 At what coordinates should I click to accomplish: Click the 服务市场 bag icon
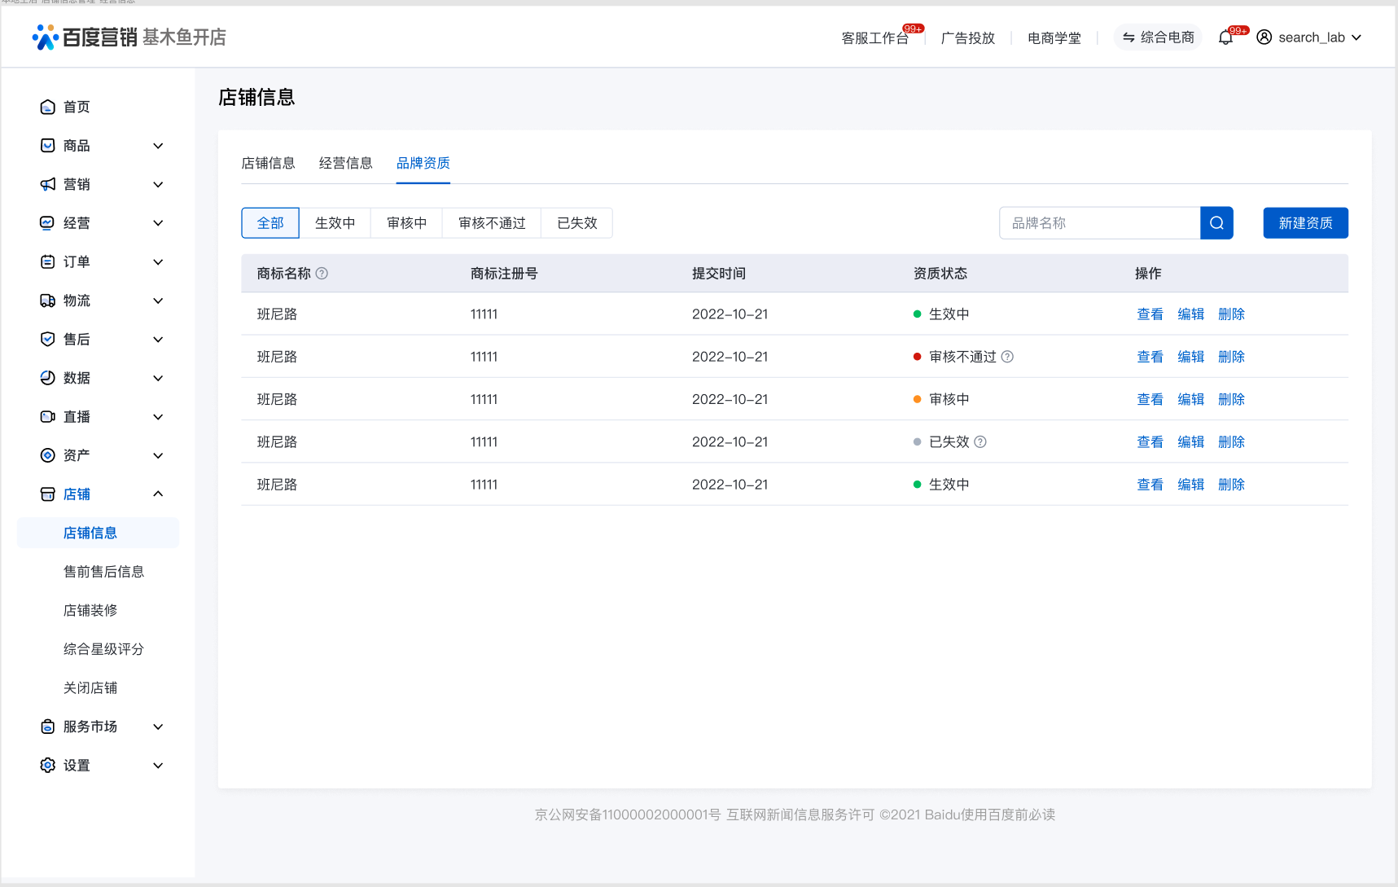(x=48, y=727)
